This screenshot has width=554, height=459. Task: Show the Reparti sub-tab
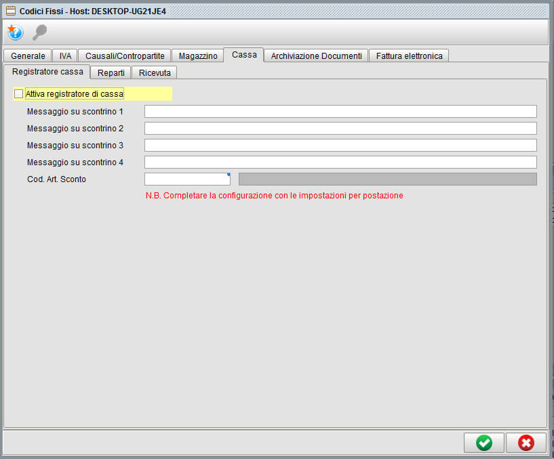click(111, 72)
